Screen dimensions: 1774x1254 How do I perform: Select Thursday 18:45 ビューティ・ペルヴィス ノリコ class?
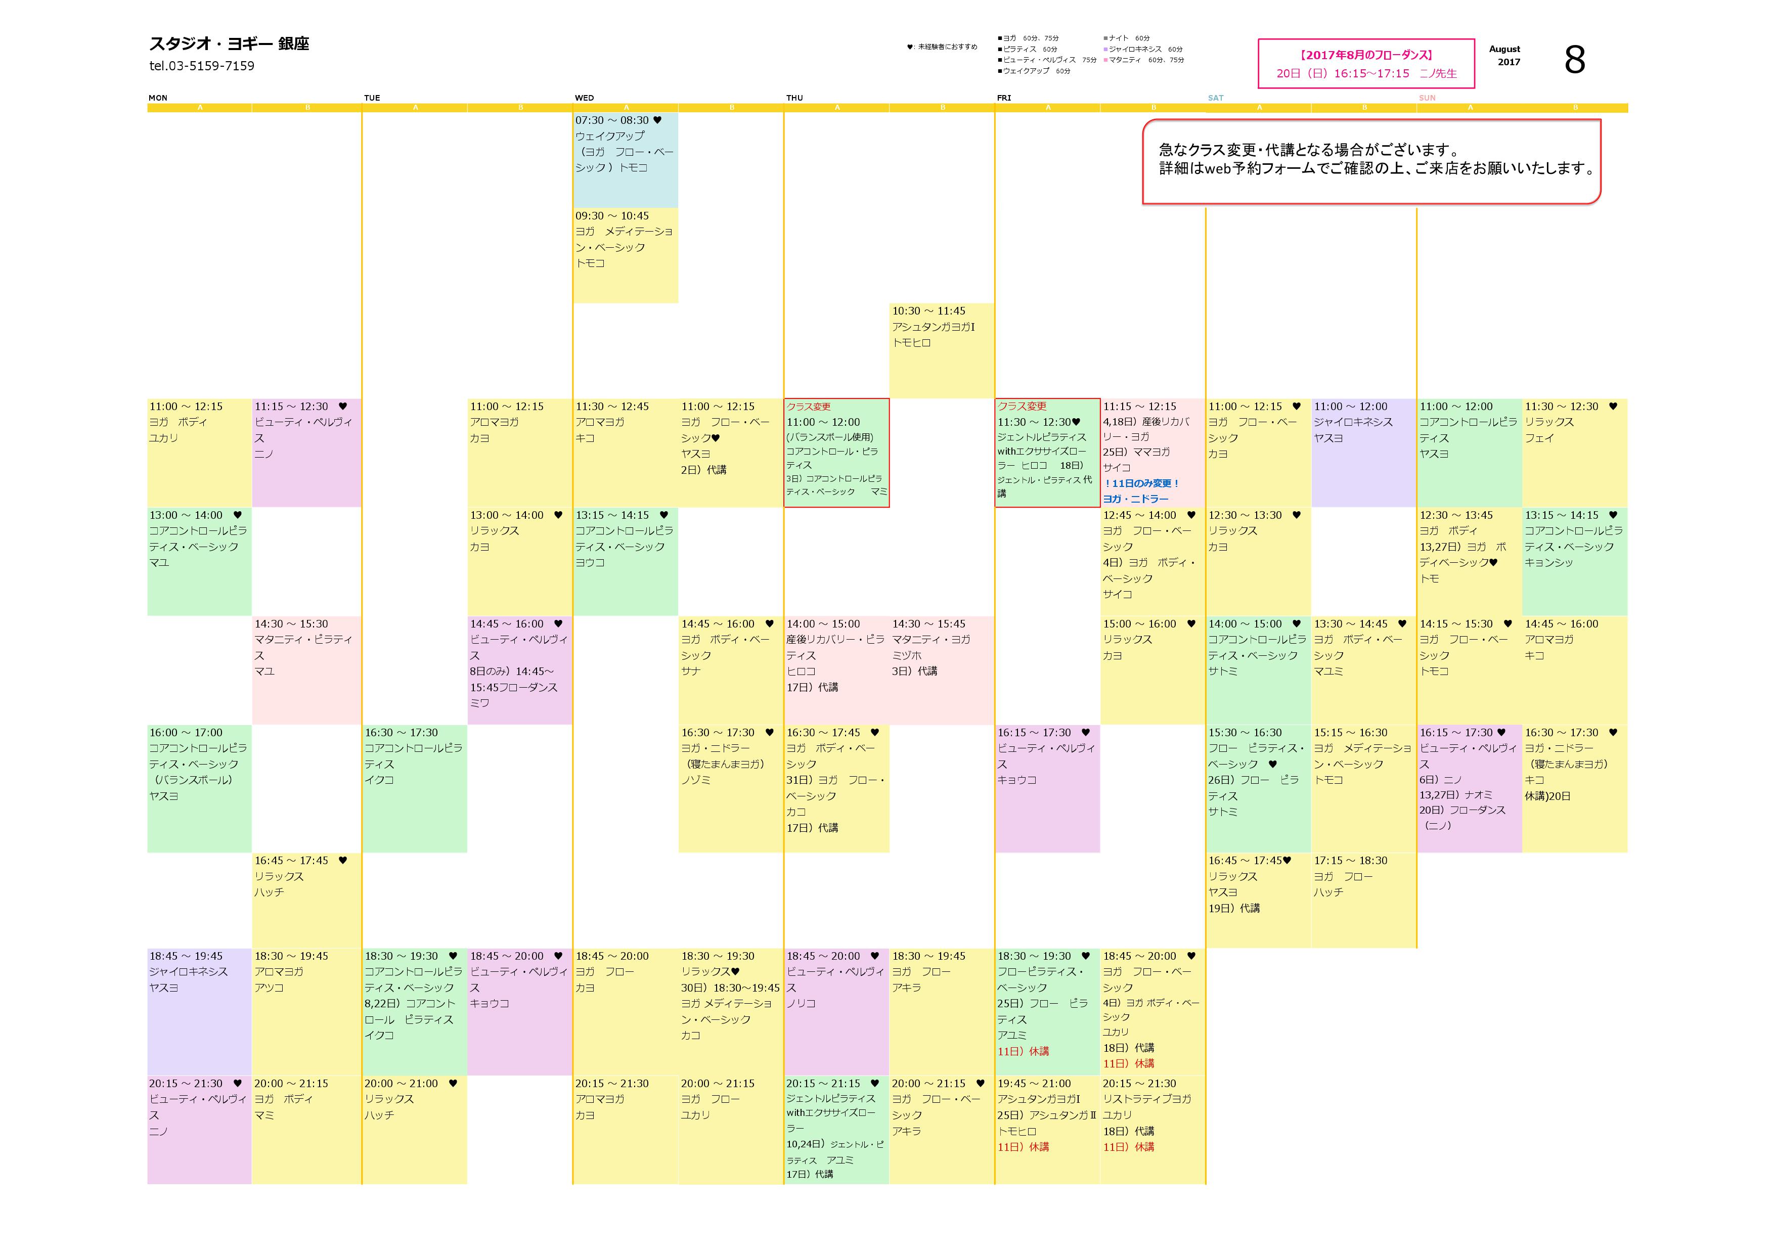click(837, 1012)
